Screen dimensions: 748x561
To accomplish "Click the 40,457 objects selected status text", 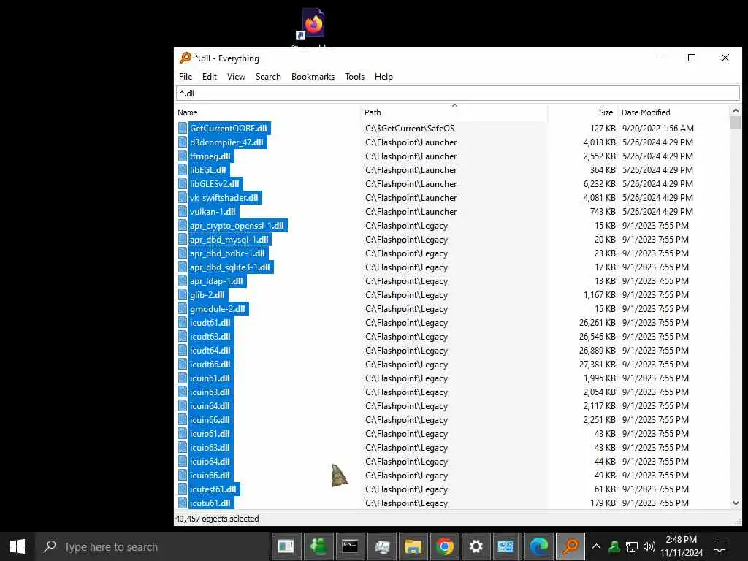I will coord(217,519).
